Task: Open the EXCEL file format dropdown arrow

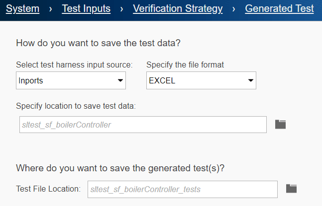Action: 250,80
